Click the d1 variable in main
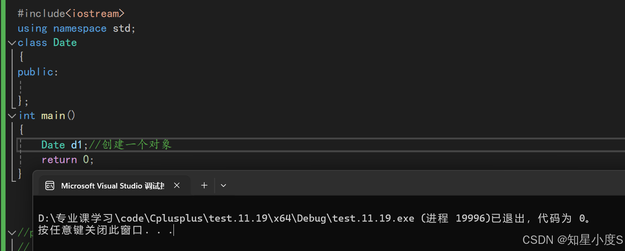625x251 pixels. coord(77,145)
